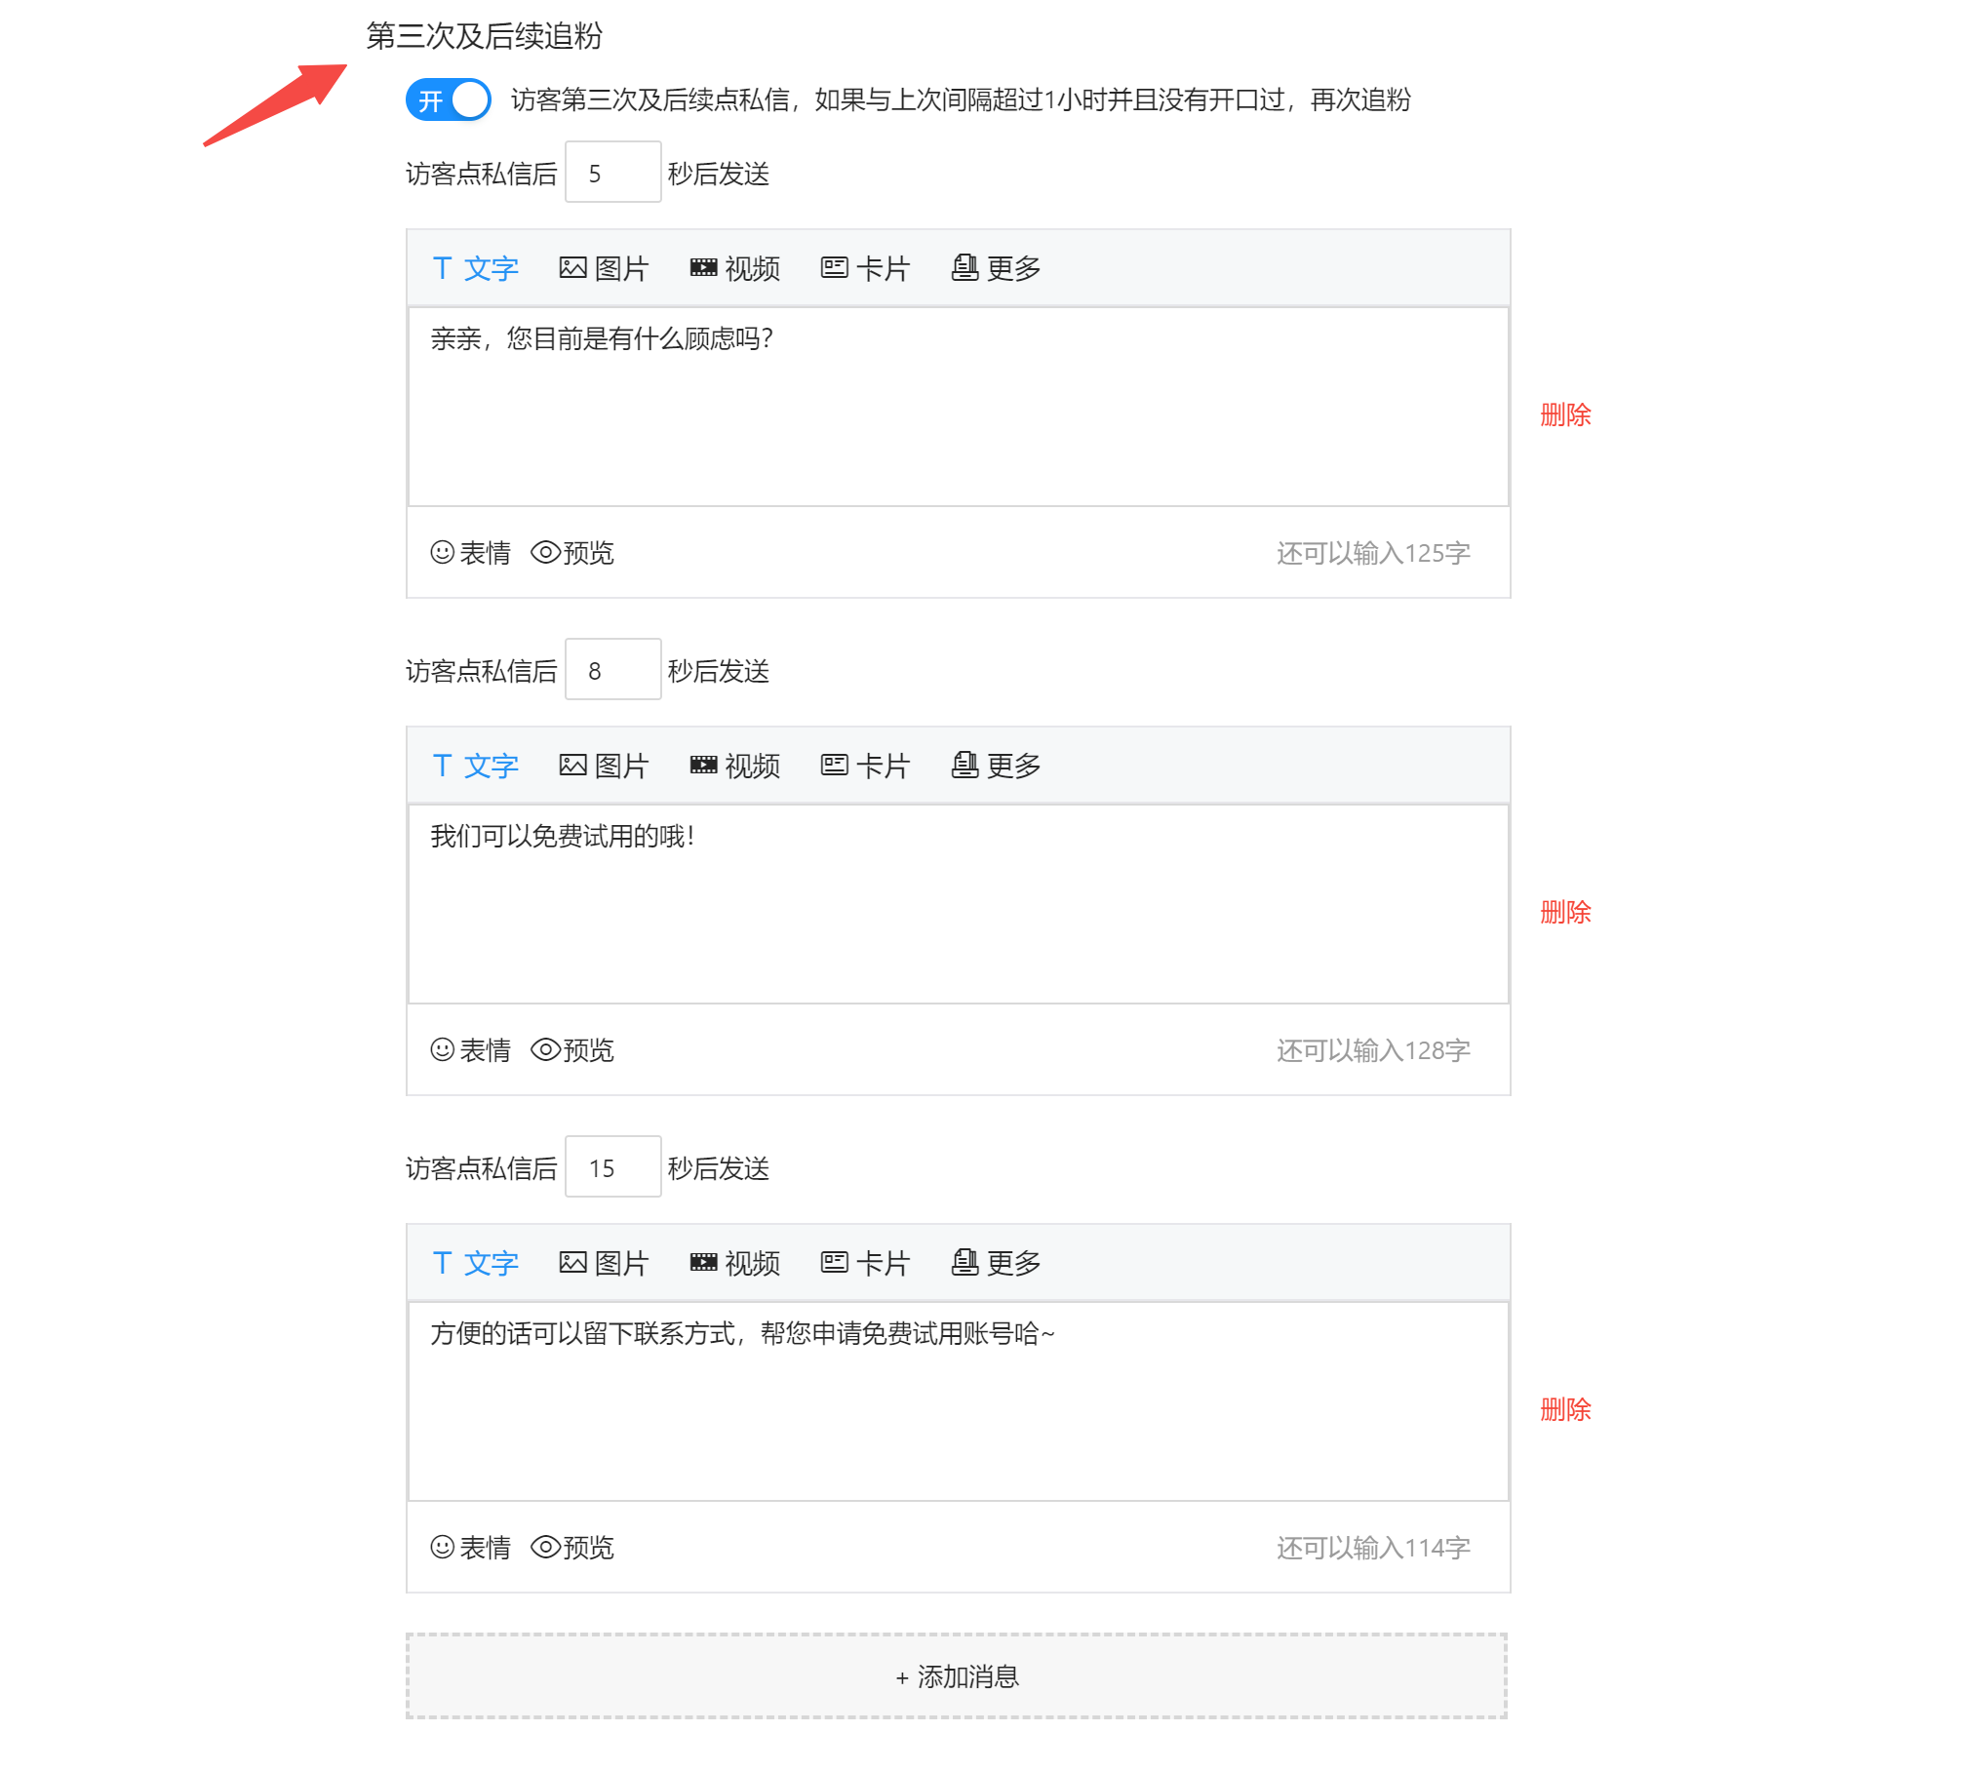Click the 图片 (image) icon in the first message editor
Image resolution: width=1968 pixels, height=1772 pixels.
pos(604,268)
